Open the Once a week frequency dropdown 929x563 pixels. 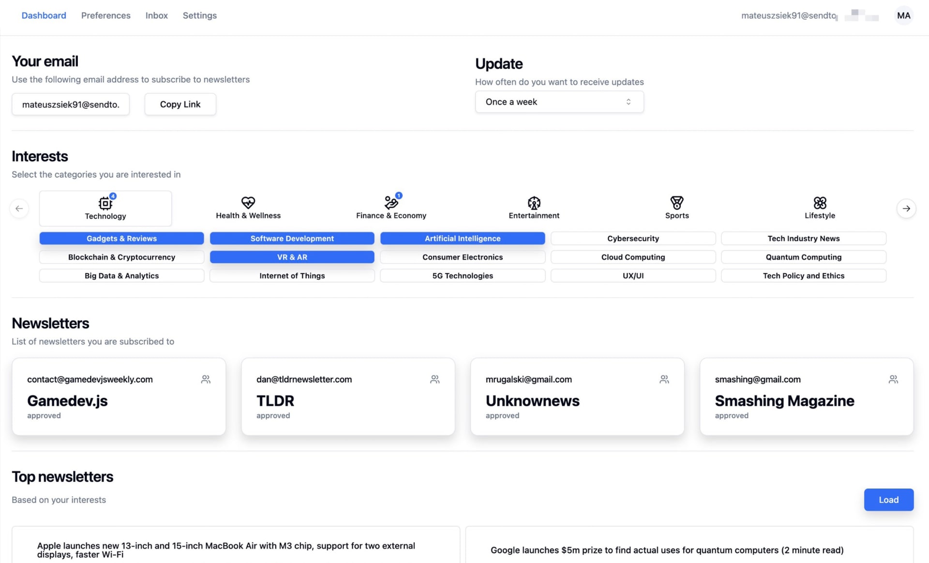pos(559,102)
